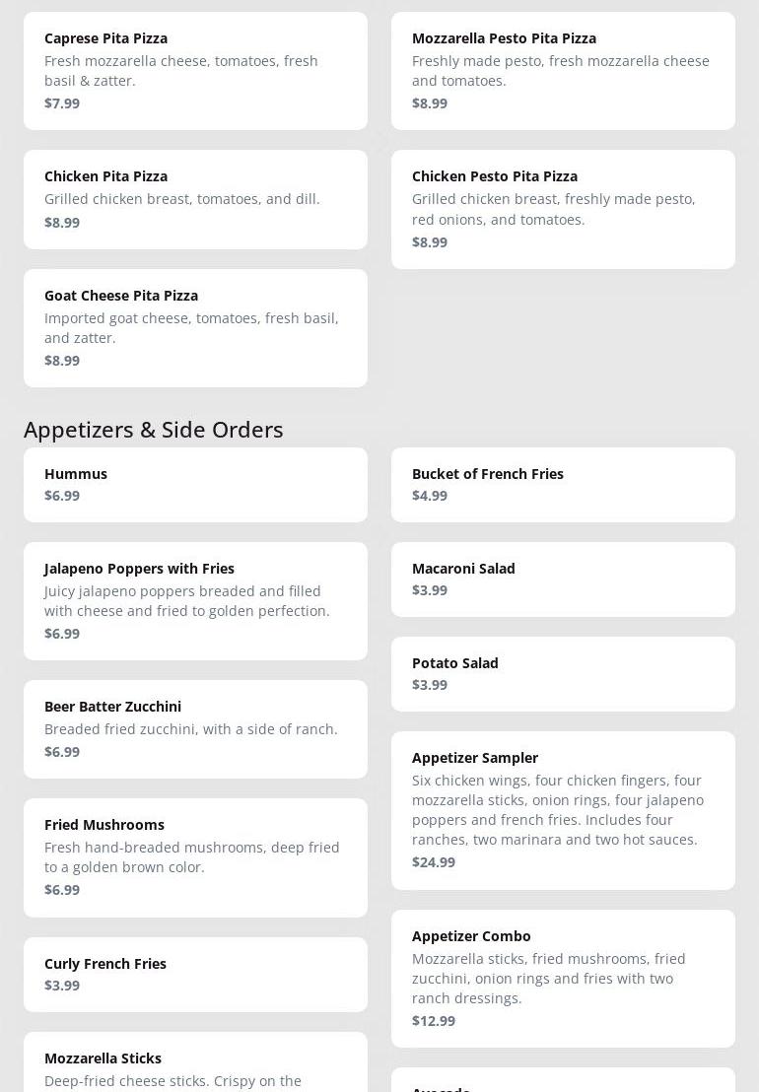Click the Caprese Pita Pizza description text

click(x=181, y=71)
